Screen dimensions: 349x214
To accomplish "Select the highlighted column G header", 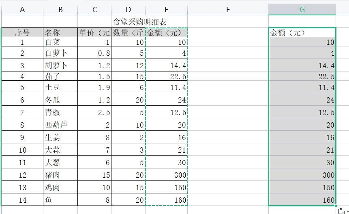I will (302, 10).
